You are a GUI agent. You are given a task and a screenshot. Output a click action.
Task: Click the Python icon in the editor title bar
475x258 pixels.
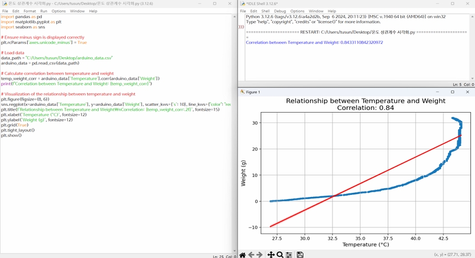tap(4, 4)
